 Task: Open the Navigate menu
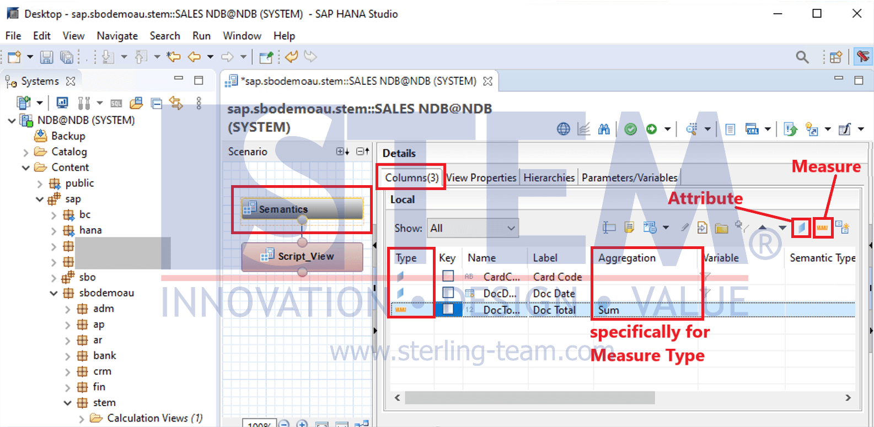[x=117, y=36]
